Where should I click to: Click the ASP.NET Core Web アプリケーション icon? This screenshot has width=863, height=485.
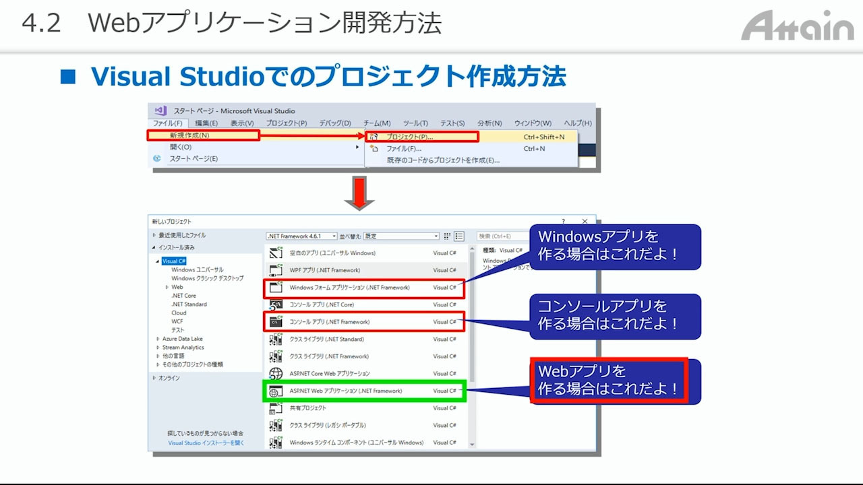tap(275, 373)
